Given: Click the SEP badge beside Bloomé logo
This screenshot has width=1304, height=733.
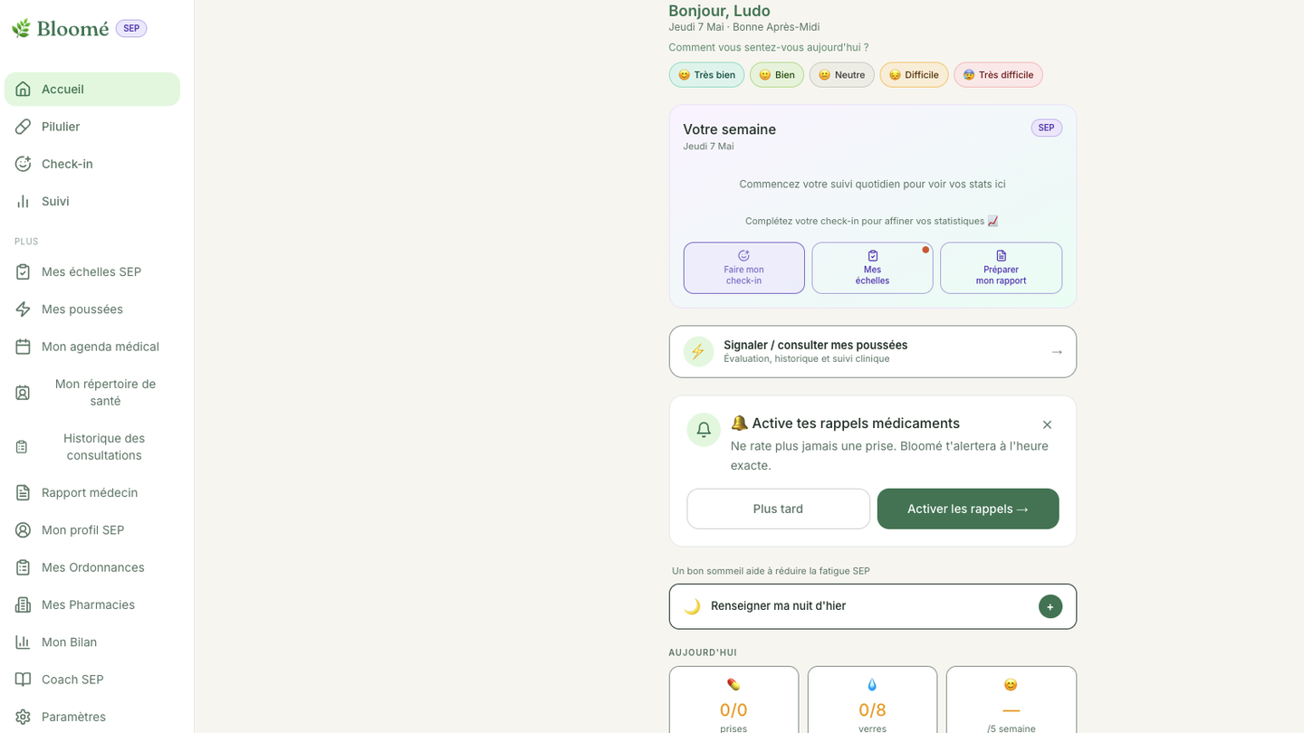Looking at the screenshot, I should coord(131,28).
